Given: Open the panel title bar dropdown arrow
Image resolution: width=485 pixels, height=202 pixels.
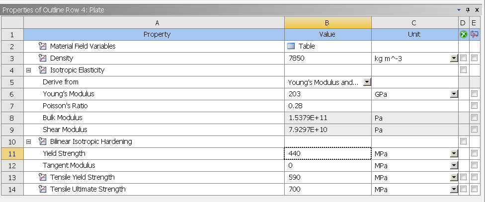Looking at the screenshot, I should [x=459, y=10].
